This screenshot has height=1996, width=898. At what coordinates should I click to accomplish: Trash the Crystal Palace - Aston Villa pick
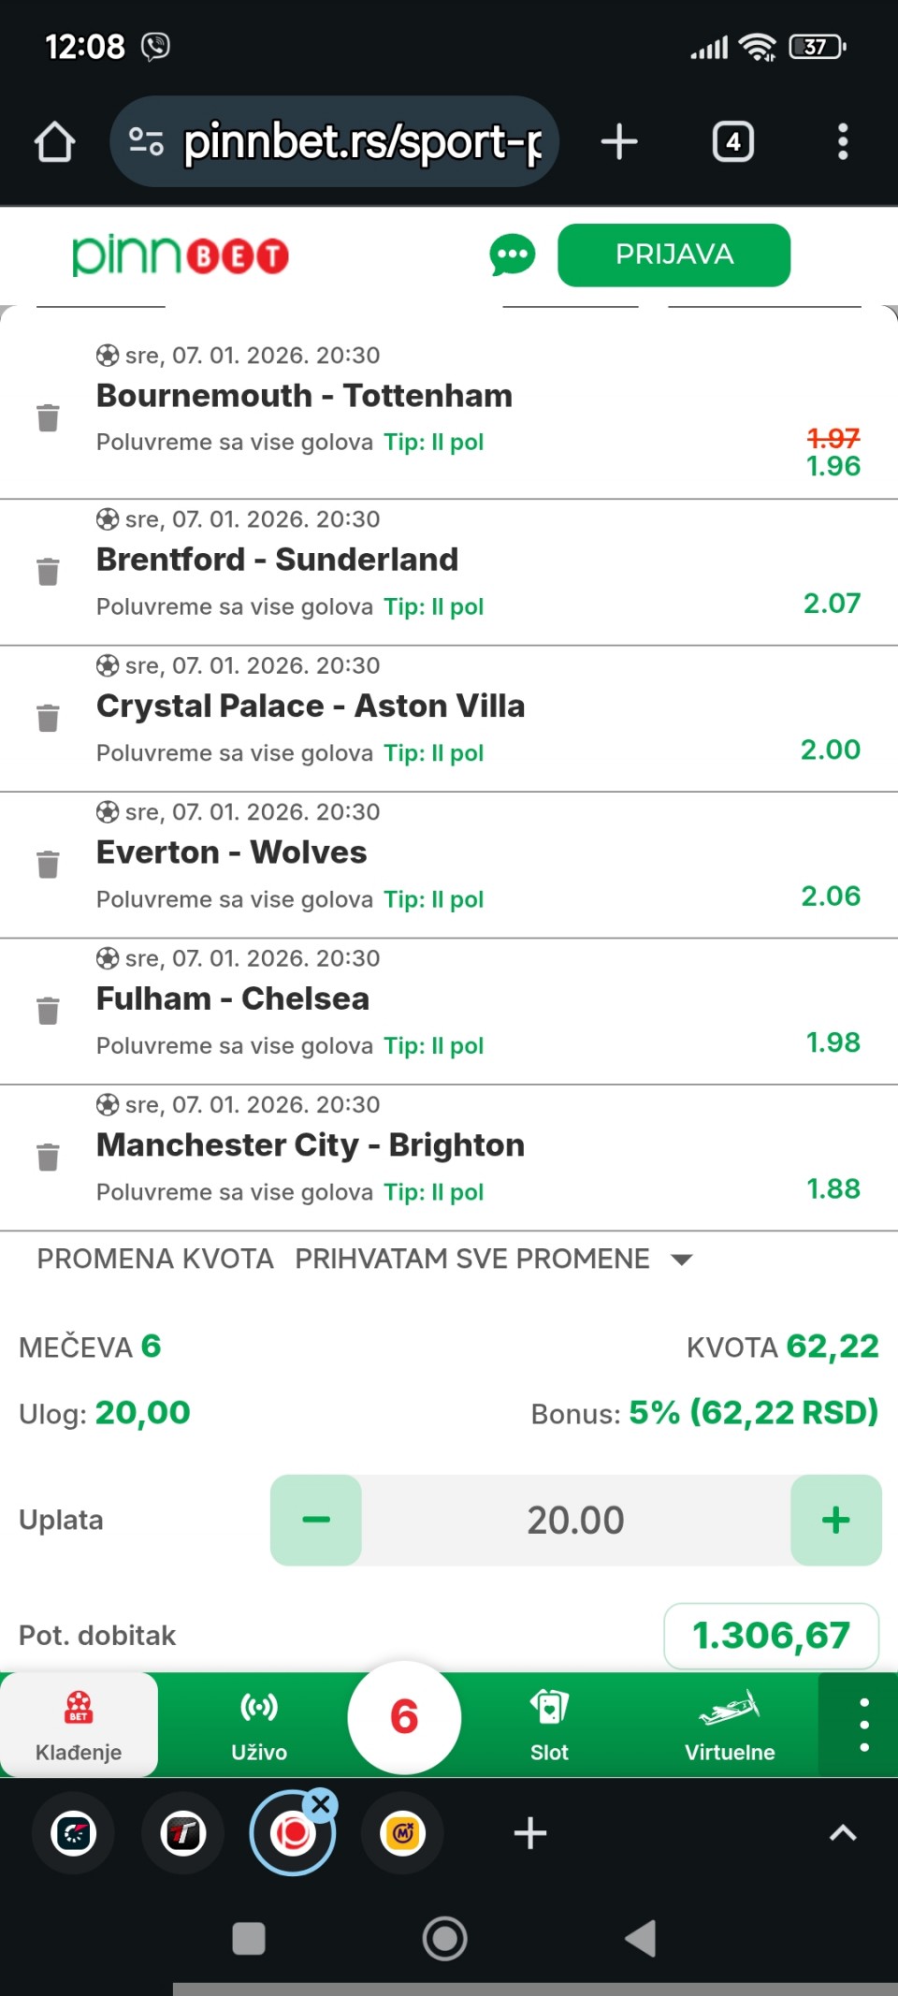pyautogui.click(x=48, y=718)
